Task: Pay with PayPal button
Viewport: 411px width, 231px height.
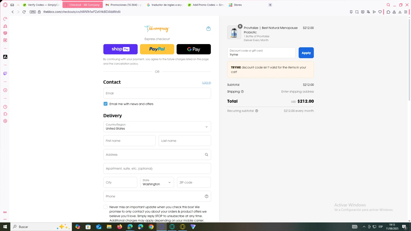Action: 157,49
